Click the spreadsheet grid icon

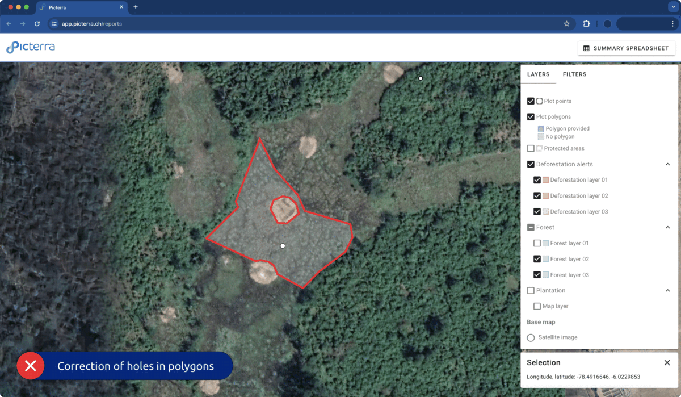(586, 48)
